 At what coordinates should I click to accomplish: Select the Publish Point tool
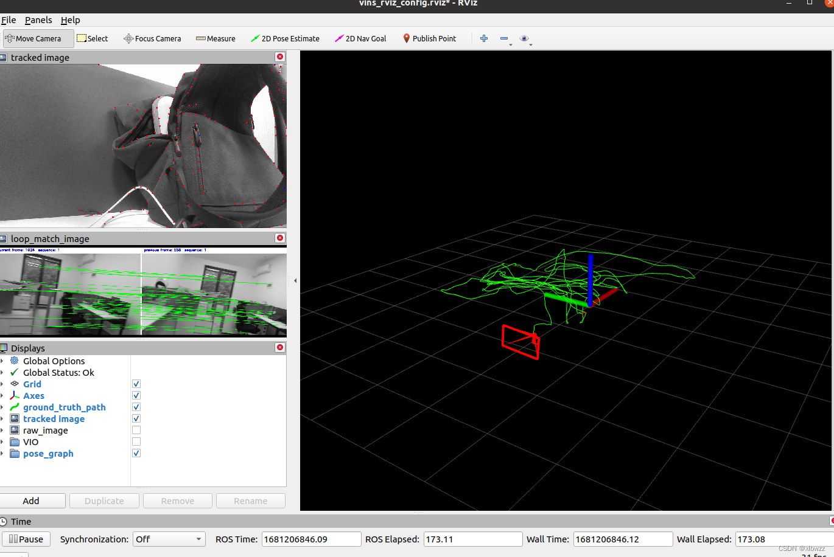coord(430,38)
